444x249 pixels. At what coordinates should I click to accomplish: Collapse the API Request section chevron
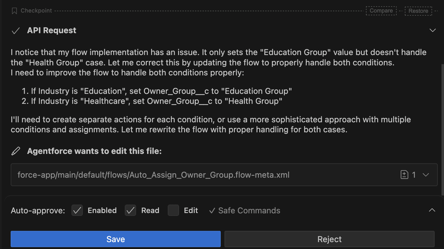pos(432,31)
